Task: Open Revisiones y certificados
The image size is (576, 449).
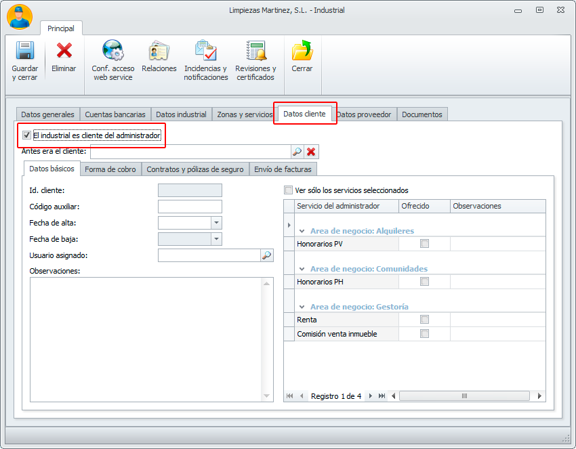Action: (x=255, y=51)
